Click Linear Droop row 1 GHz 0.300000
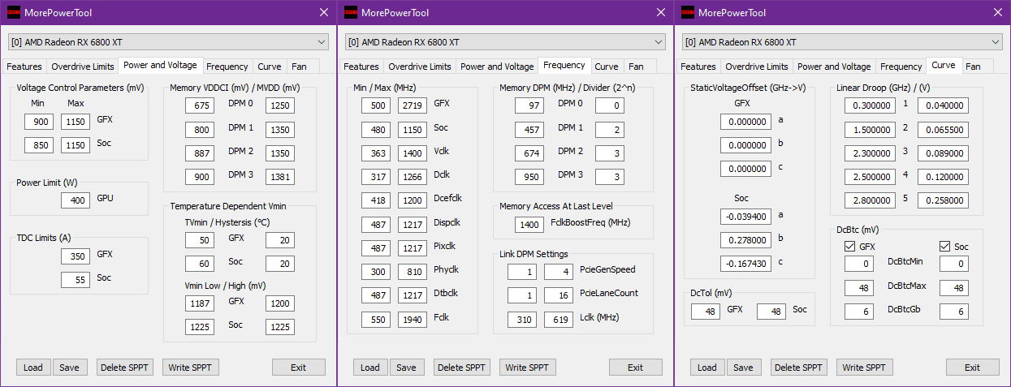 870,105
